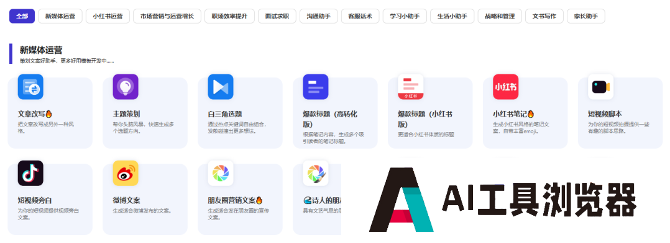Switch to the 家长助手 tab

pyautogui.click(x=586, y=16)
